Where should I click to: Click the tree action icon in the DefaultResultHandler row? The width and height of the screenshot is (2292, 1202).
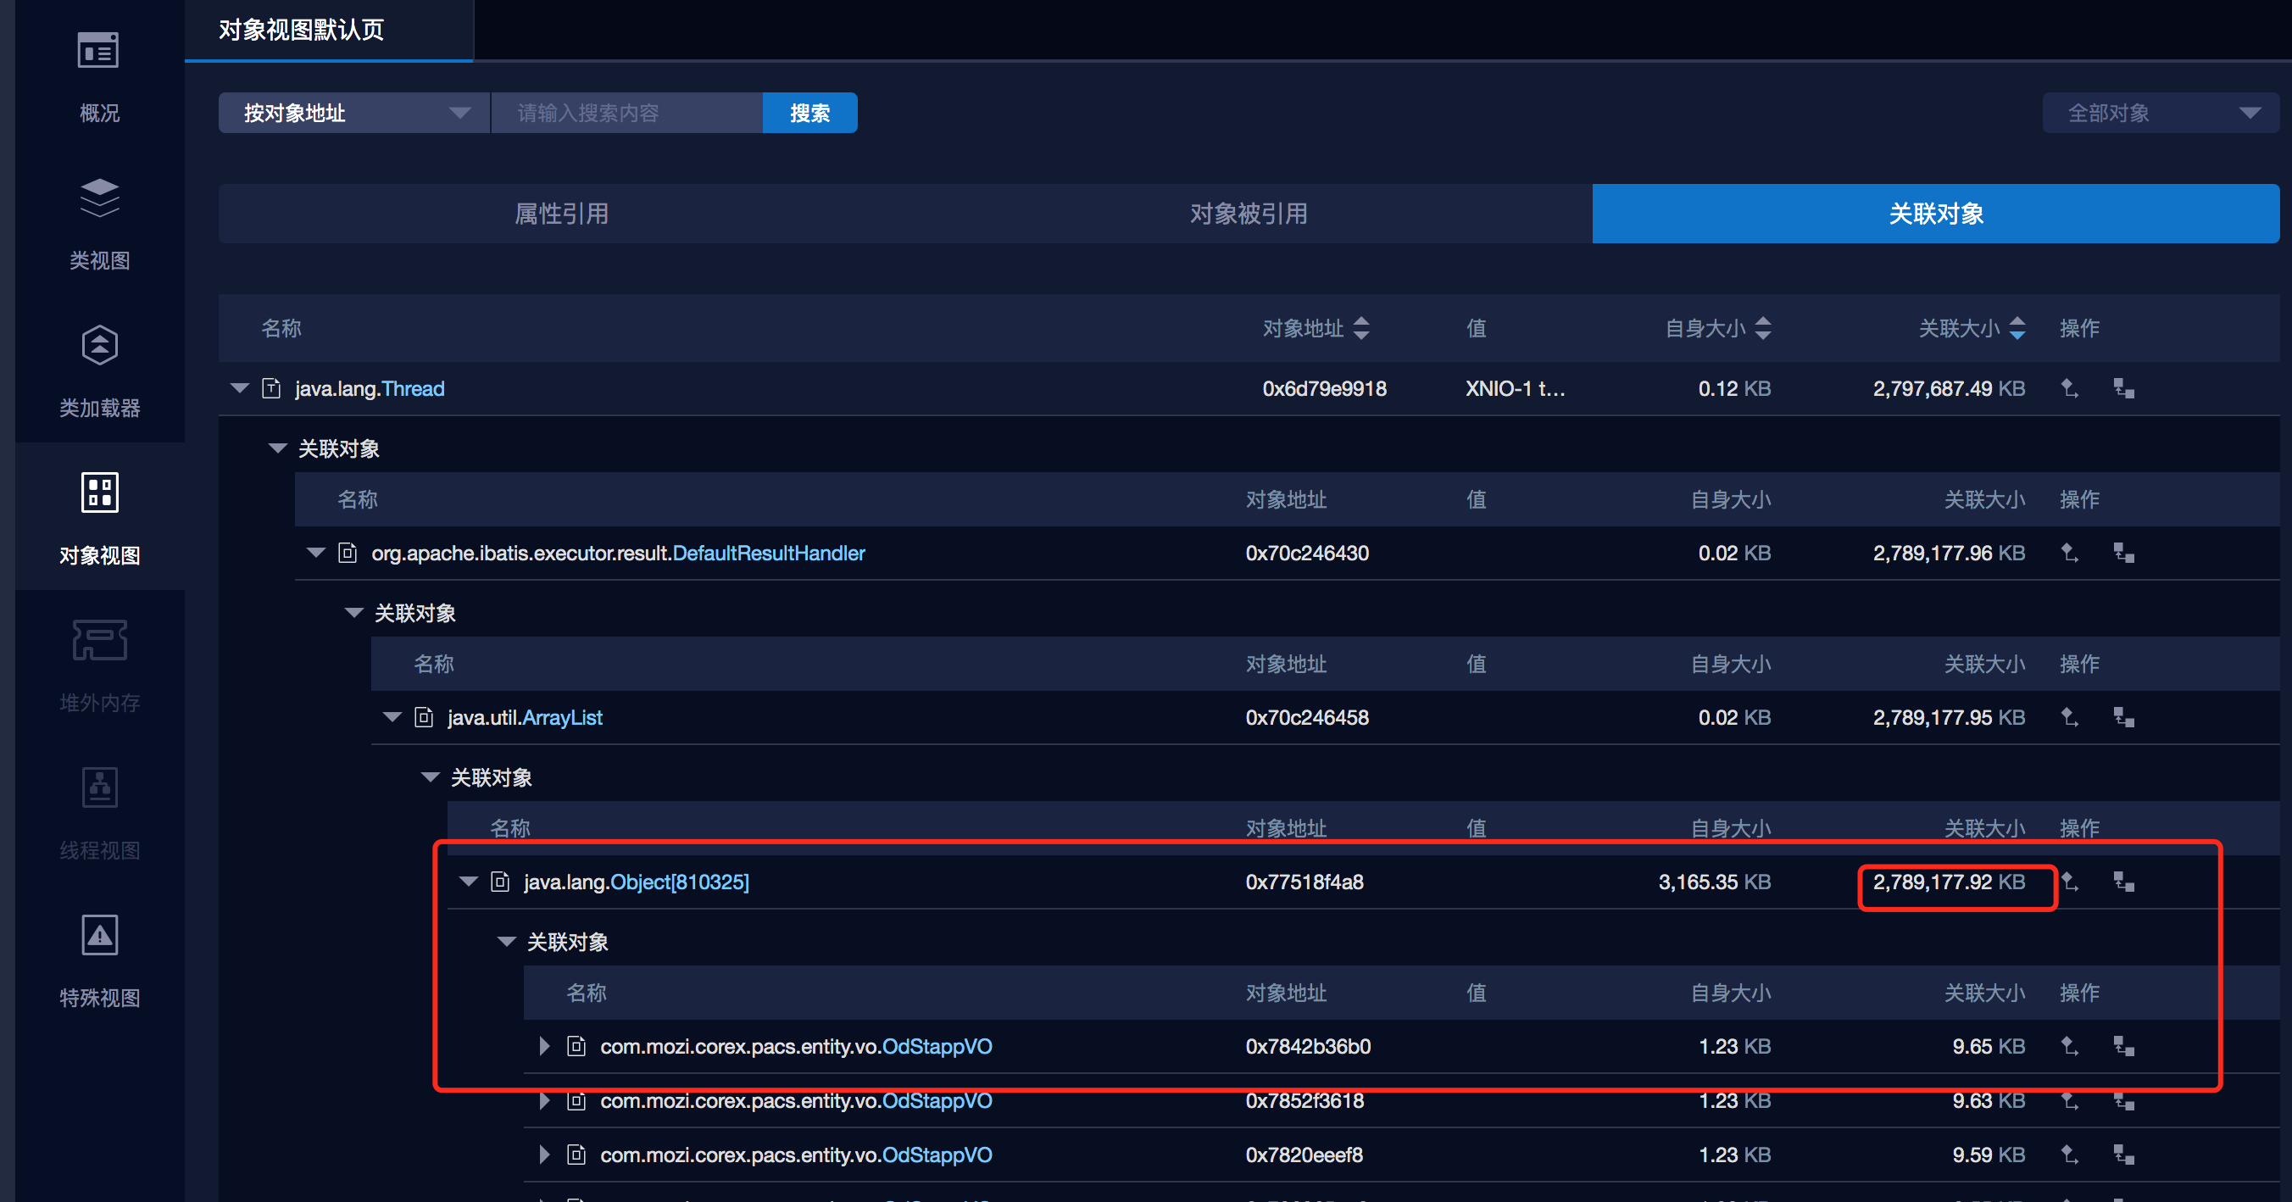[2124, 553]
